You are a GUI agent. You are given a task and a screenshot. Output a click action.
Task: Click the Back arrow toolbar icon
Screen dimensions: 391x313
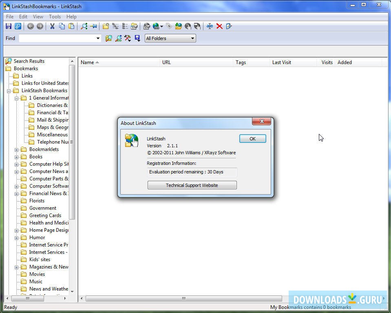(31, 26)
